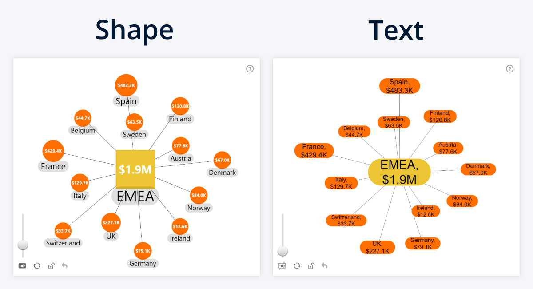Select the Germany, $79.1K text node
533x289 pixels.
pos(422,244)
